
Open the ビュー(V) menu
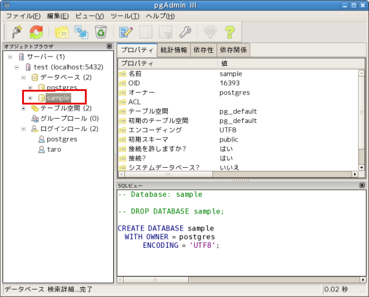(90, 16)
